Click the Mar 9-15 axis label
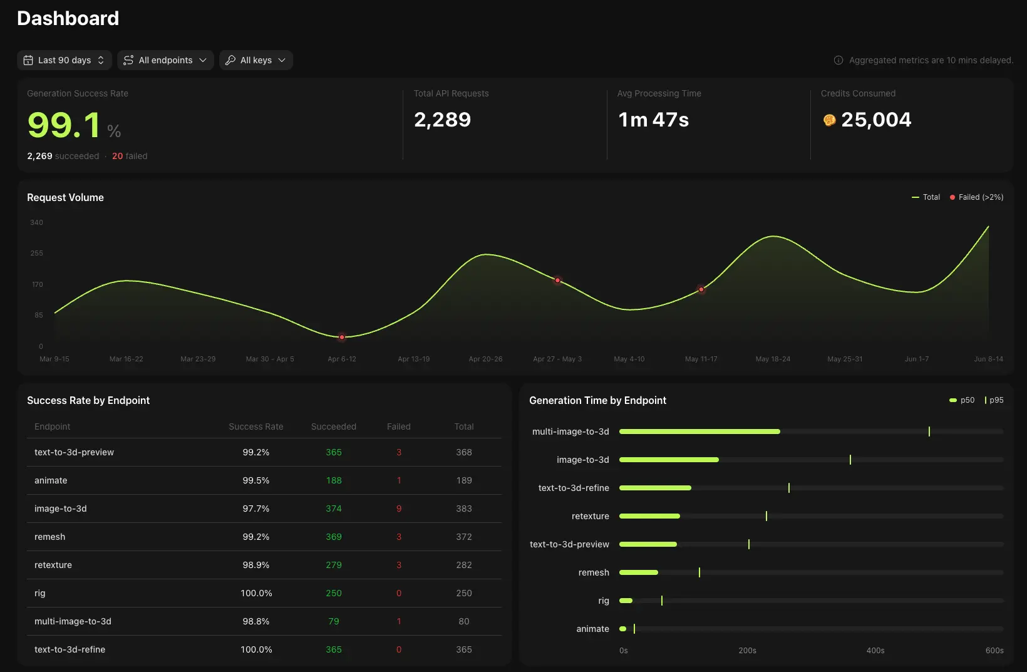The image size is (1027, 672). (x=54, y=359)
